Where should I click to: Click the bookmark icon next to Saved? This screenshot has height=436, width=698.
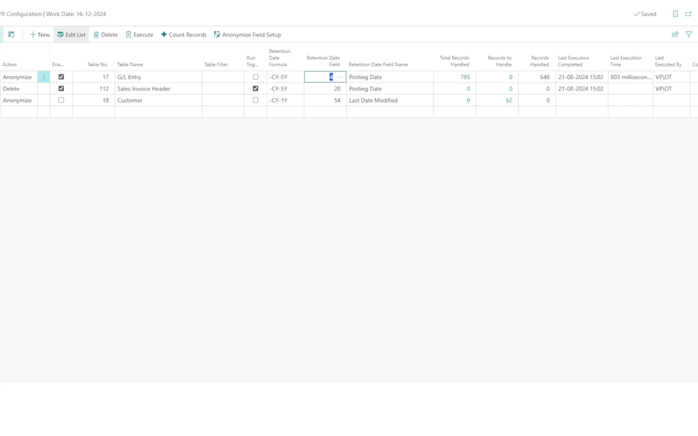coord(675,14)
